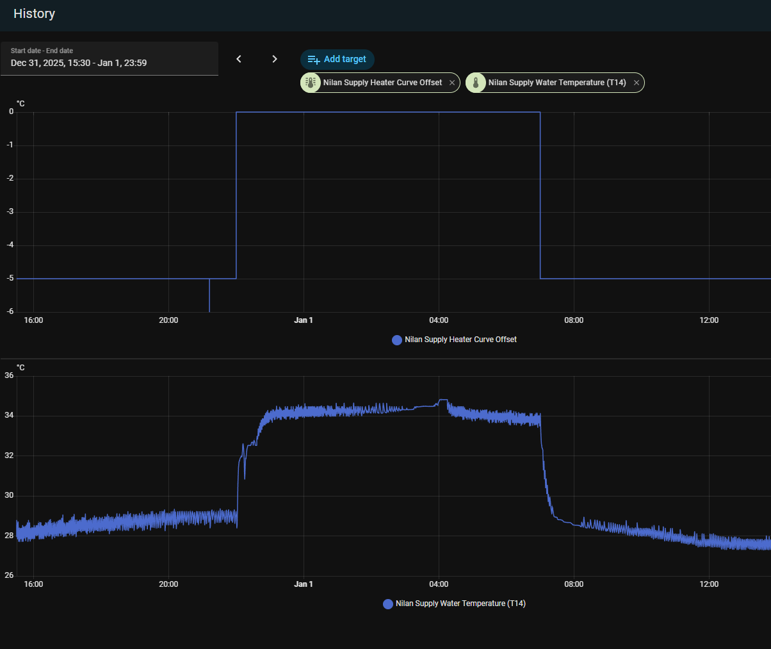Click the 08:00 label on the lower chart axis

574,584
